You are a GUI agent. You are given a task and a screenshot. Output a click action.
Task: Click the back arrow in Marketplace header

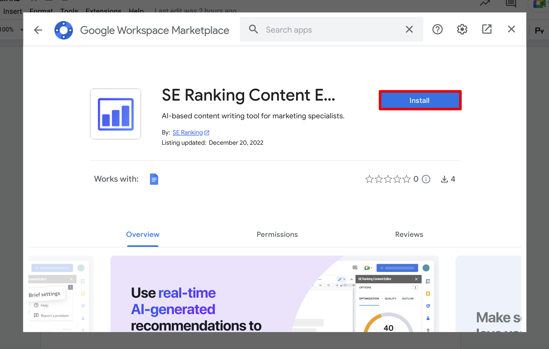(38, 30)
